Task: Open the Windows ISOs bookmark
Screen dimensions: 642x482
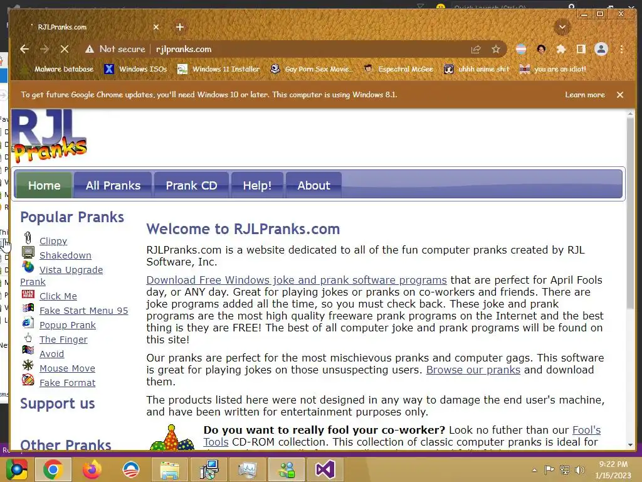Action: click(135, 69)
